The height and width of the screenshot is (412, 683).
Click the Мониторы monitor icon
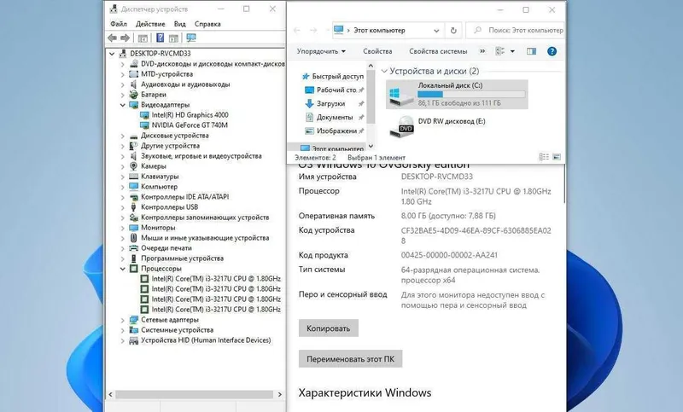tap(134, 228)
